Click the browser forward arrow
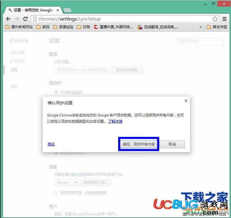Screen dimensions: 231x218 click(17, 19)
